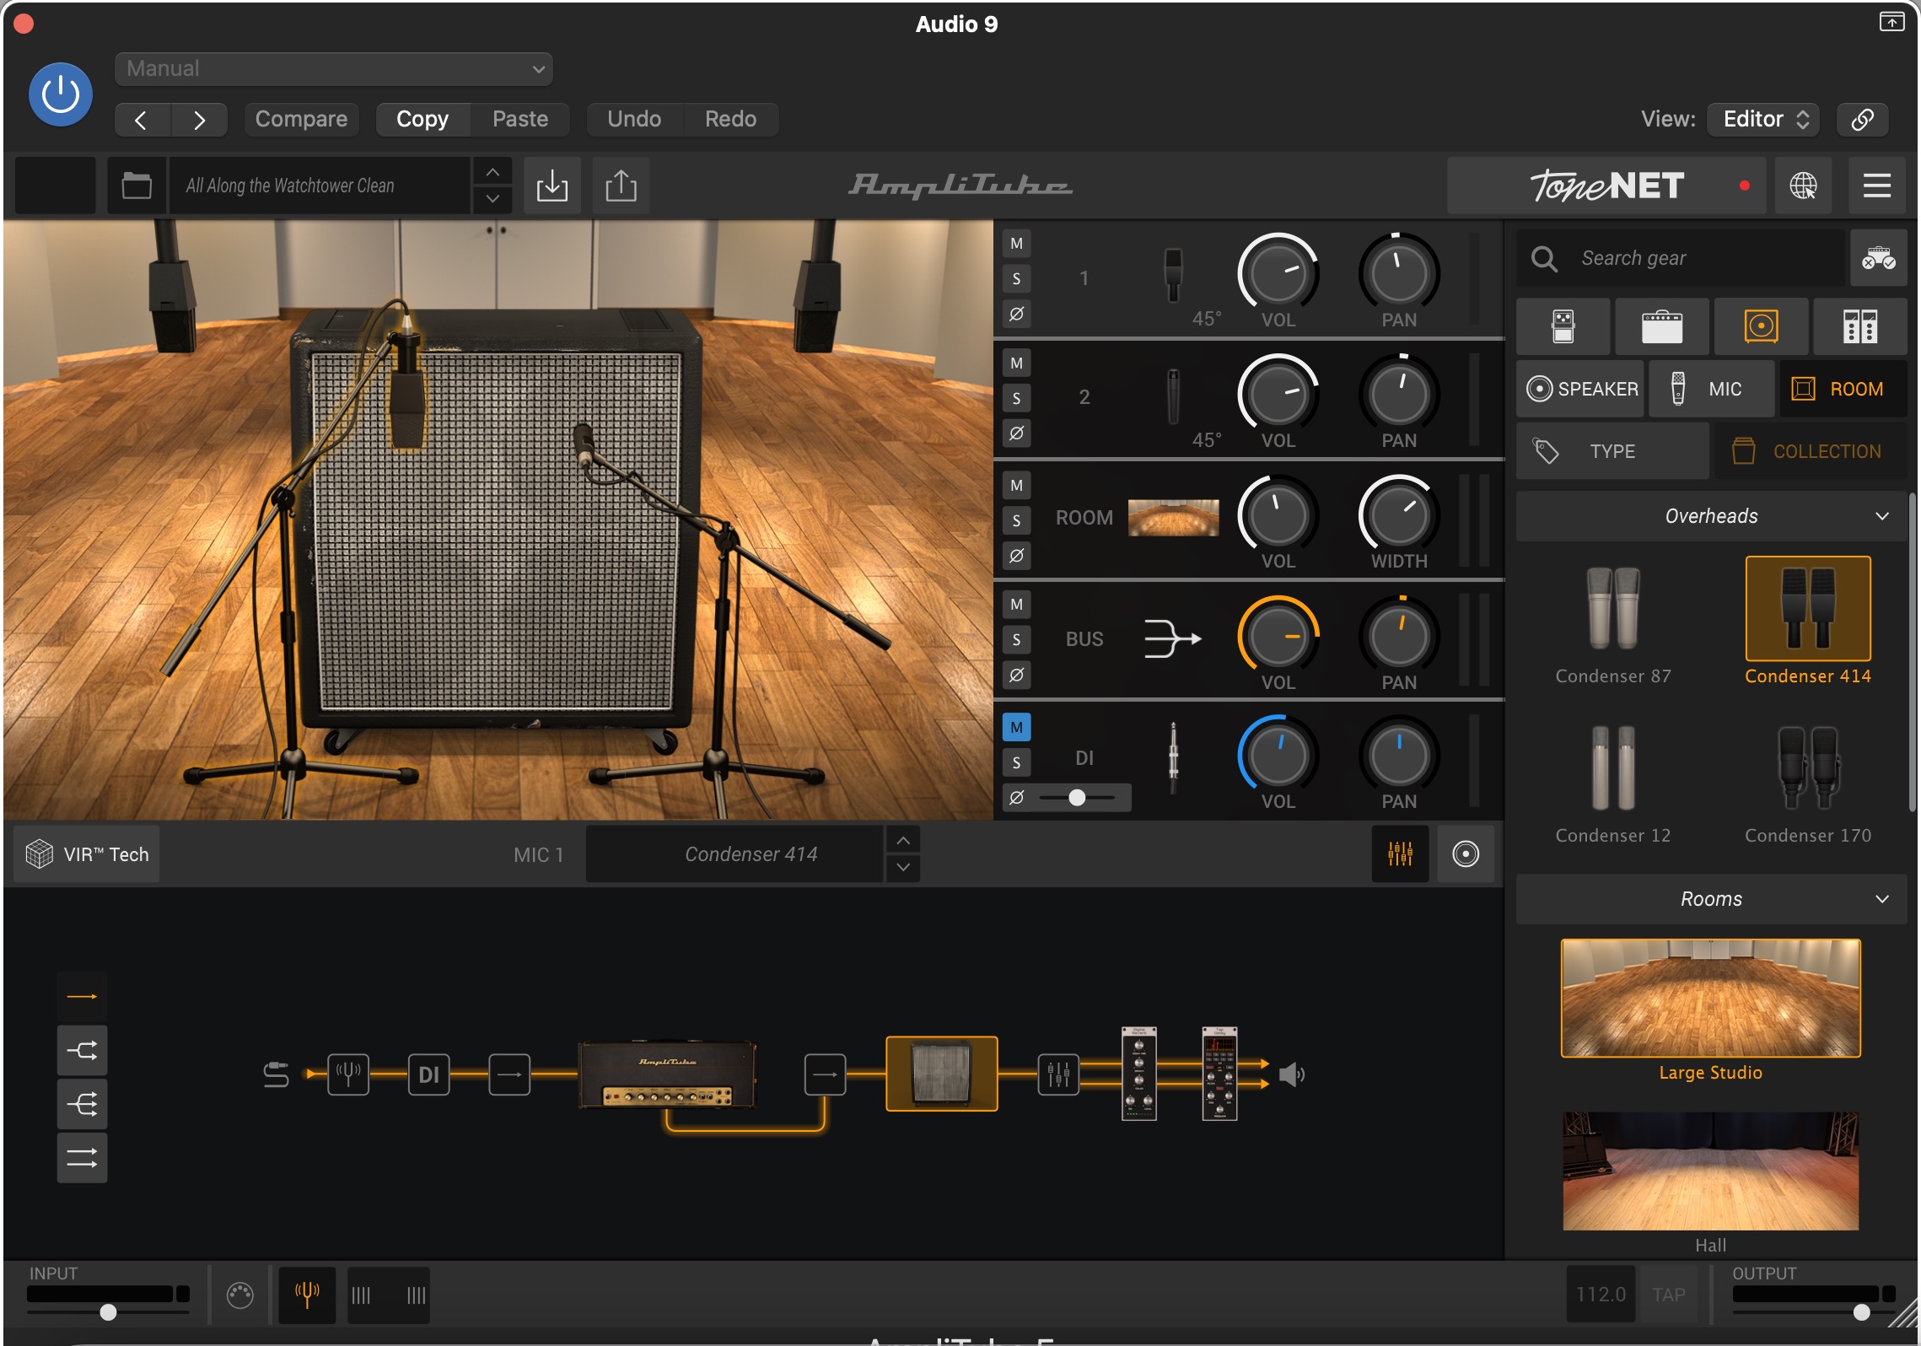The width and height of the screenshot is (1921, 1346).
Task: Select previous MIC 1 model arrow
Action: 903,841
